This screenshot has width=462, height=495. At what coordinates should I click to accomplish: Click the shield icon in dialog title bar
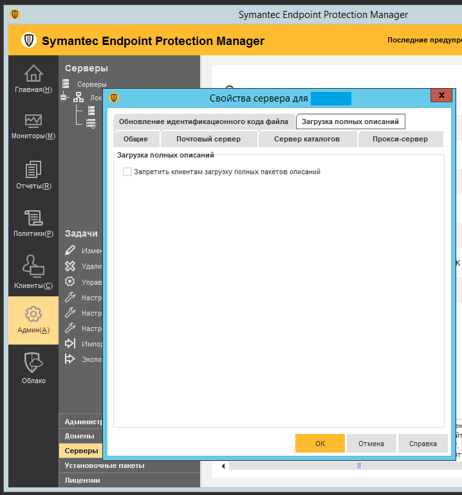114,98
